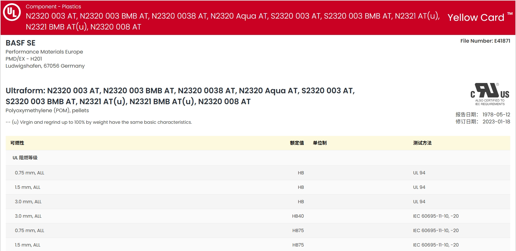Screen dimensions: 516x251
Task: Click the 可燃性 column header
Action: coord(17,143)
